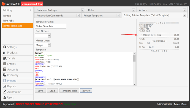Viewport: 190px width, 108px height.
Task: Click the Settings gear icon
Action: tap(5, 47)
